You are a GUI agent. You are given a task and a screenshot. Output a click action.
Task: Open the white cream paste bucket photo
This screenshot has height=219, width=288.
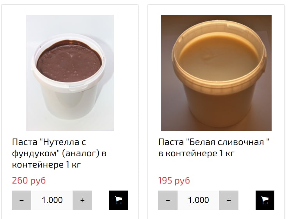(216, 73)
